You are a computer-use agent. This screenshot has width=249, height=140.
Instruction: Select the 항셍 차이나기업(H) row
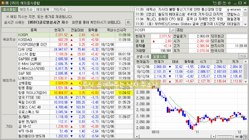pyautogui.click(x=75, y=93)
